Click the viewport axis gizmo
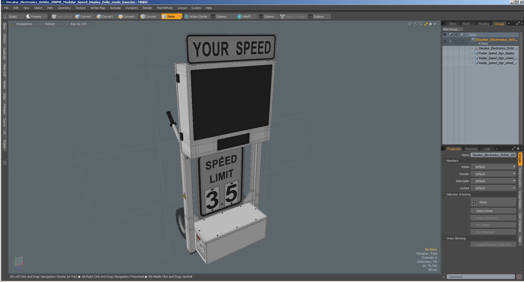This screenshot has height=282, width=524. coord(19,263)
